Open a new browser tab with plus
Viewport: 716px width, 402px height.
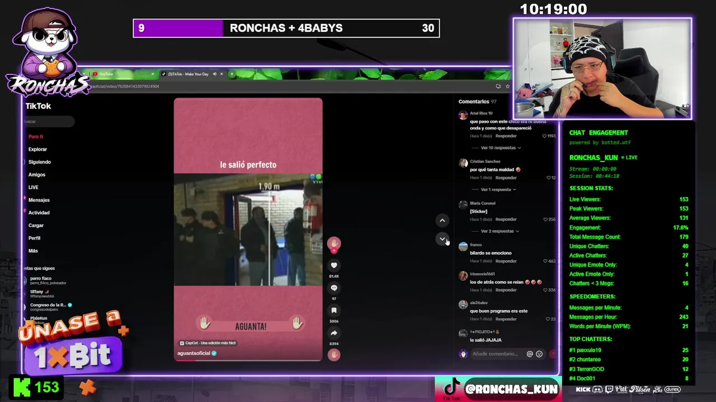232,74
